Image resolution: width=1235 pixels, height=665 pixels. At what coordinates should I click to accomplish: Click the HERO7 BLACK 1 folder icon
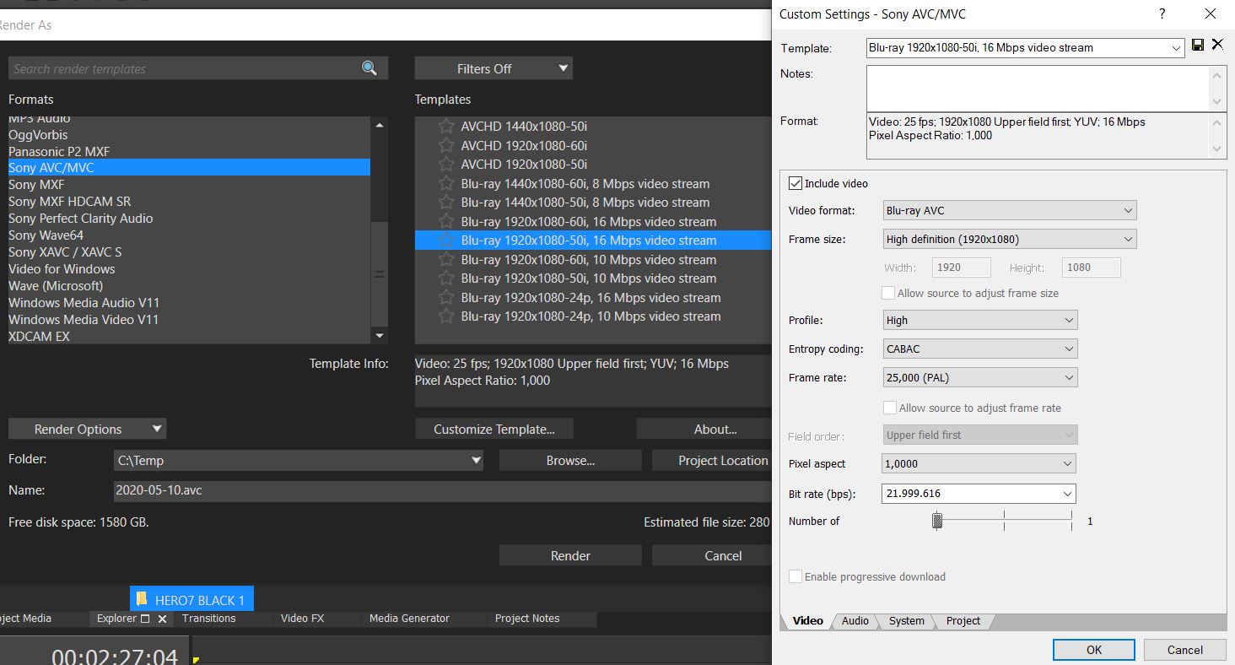pos(142,600)
